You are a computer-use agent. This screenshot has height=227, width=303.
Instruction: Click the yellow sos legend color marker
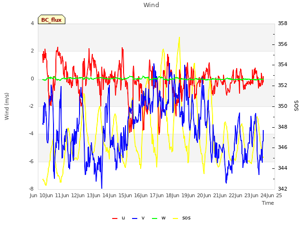(x=175, y=218)
